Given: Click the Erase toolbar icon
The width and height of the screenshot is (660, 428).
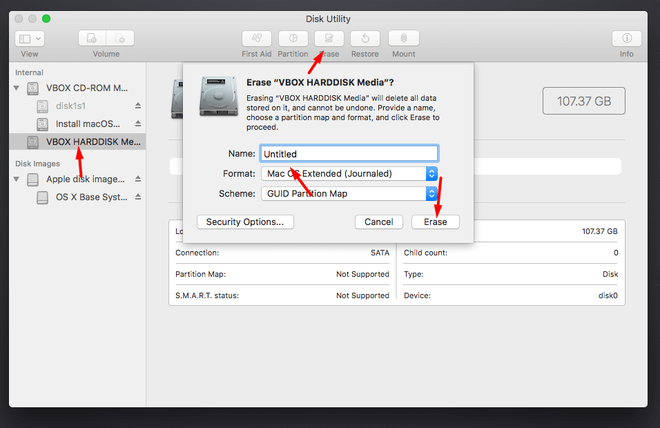Looking at the screenshot, I should [x=329, y=39].
